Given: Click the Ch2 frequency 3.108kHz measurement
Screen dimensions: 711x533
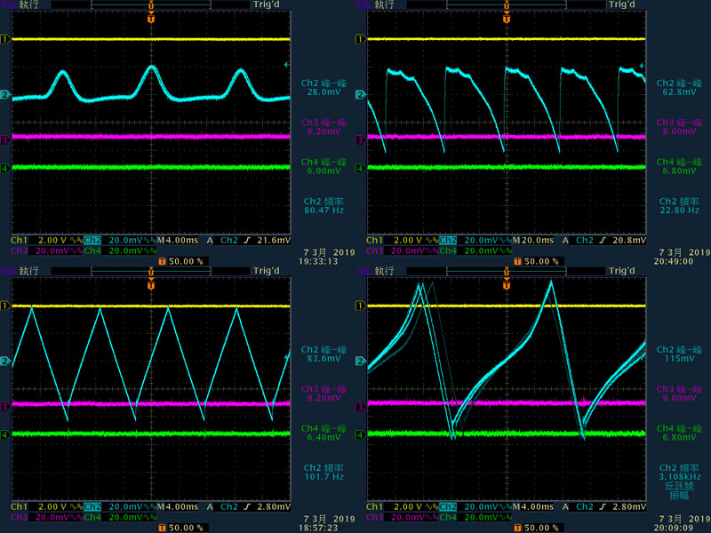Looking at the screenshot, I should (x=679, y=473).
